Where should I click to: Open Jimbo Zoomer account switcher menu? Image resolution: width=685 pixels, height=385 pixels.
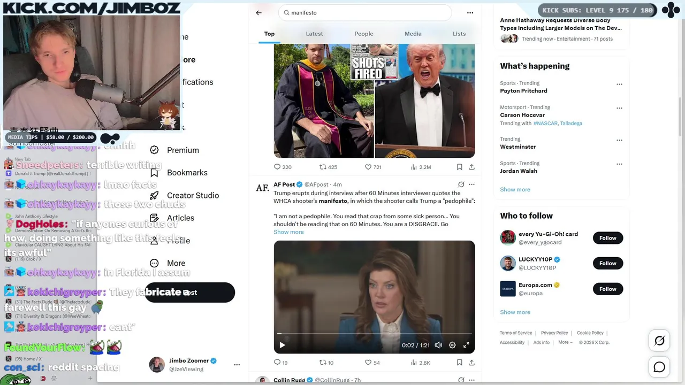[x=237, y=365]
